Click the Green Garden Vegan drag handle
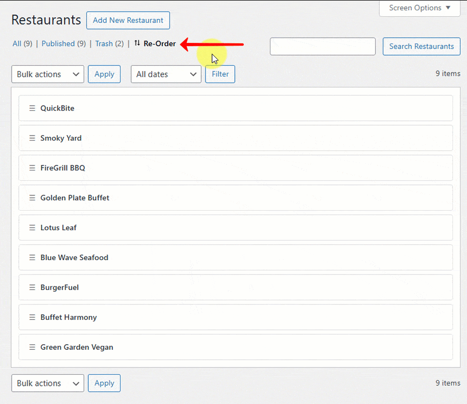 coord(32,347)
